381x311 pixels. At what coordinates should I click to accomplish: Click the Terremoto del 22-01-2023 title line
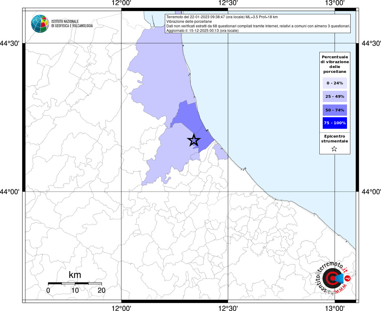pos(222,17)
